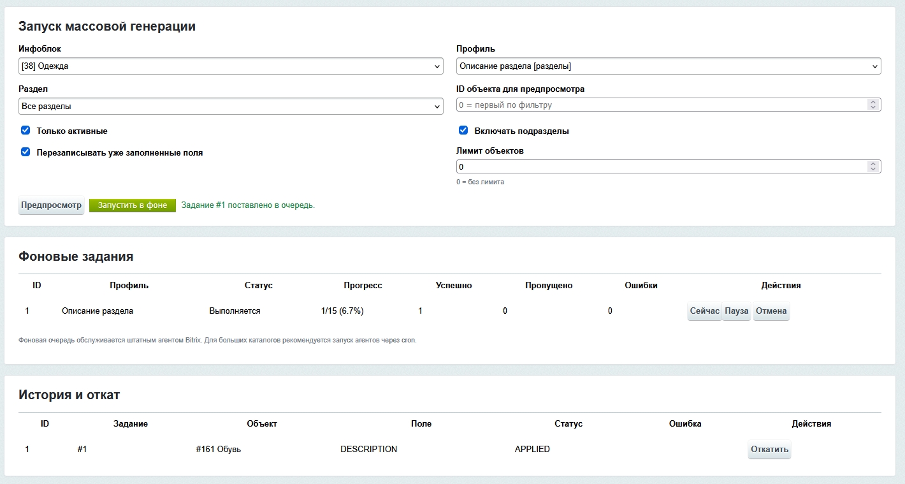Viewport: 905px width, 484px height.
Task: Click the История и откат heading
Action: point(69,395)
